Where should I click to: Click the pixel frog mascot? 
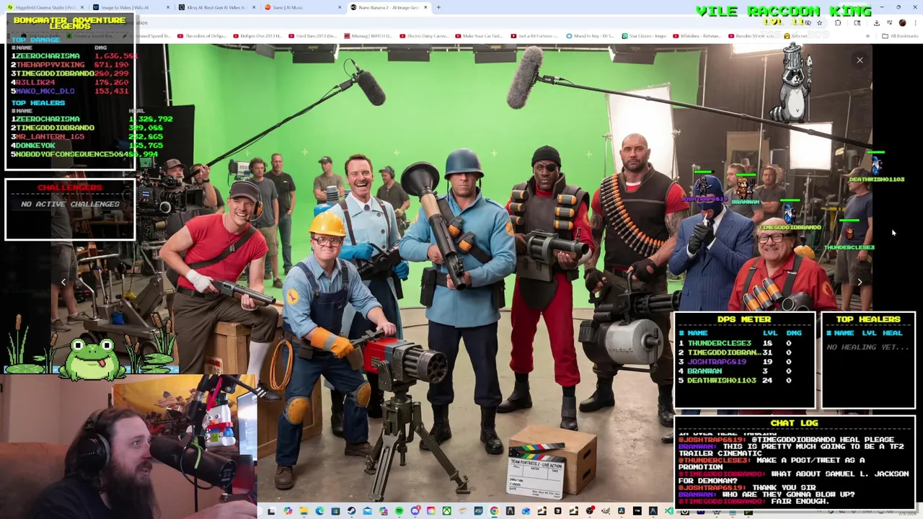(x=92, y=358)
